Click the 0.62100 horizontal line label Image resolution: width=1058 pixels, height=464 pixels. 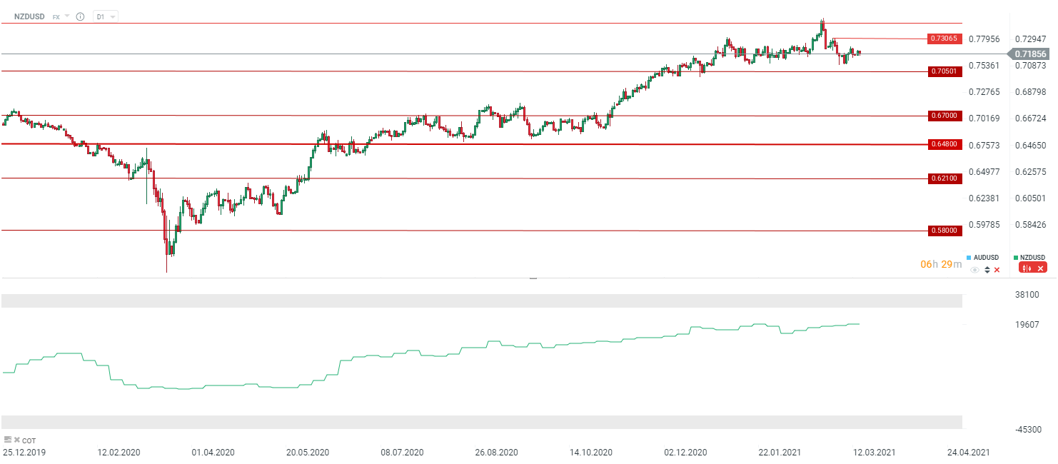[x=944, y=178]
